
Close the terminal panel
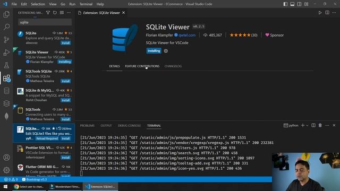(x=334, y=125)
